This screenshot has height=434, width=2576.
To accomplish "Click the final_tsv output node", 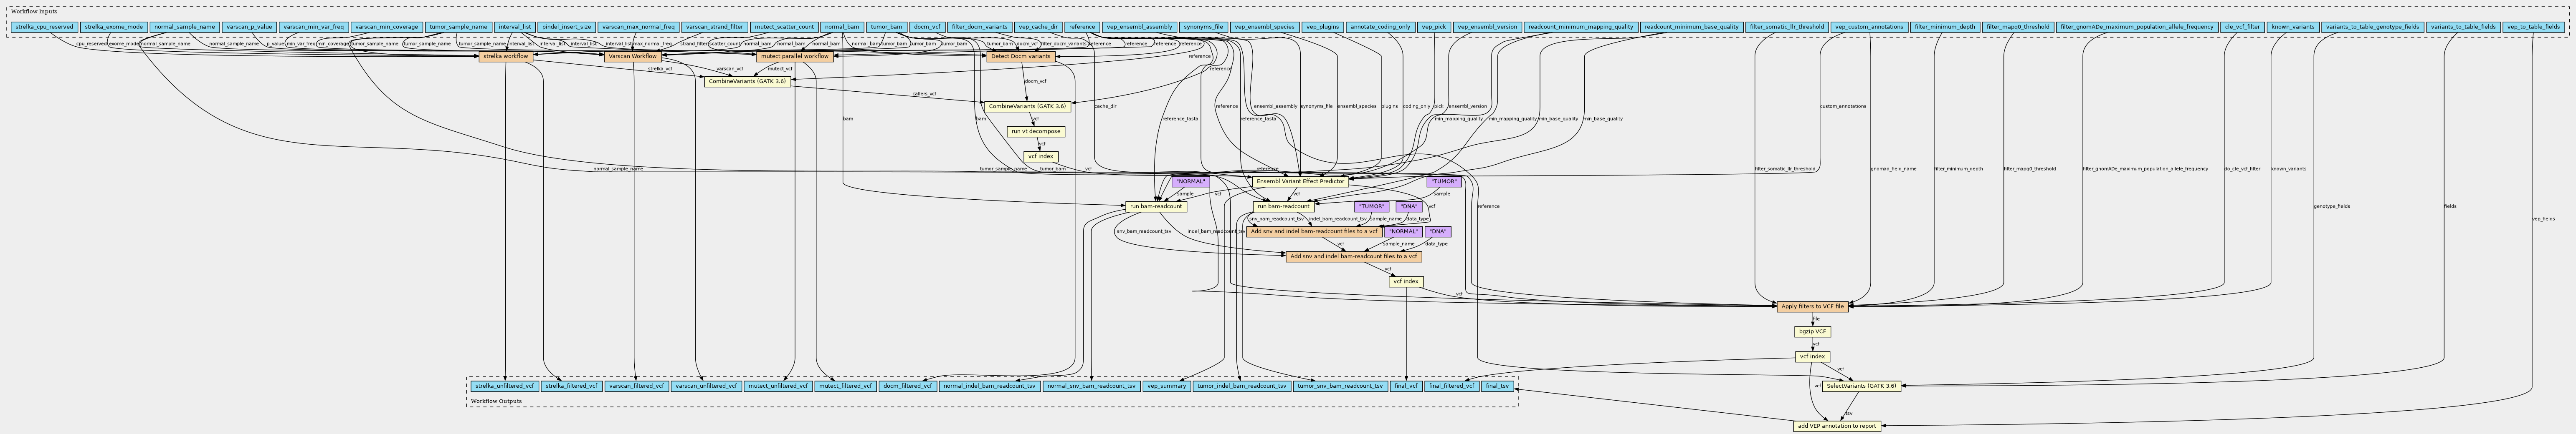I will coord(1497,385).
